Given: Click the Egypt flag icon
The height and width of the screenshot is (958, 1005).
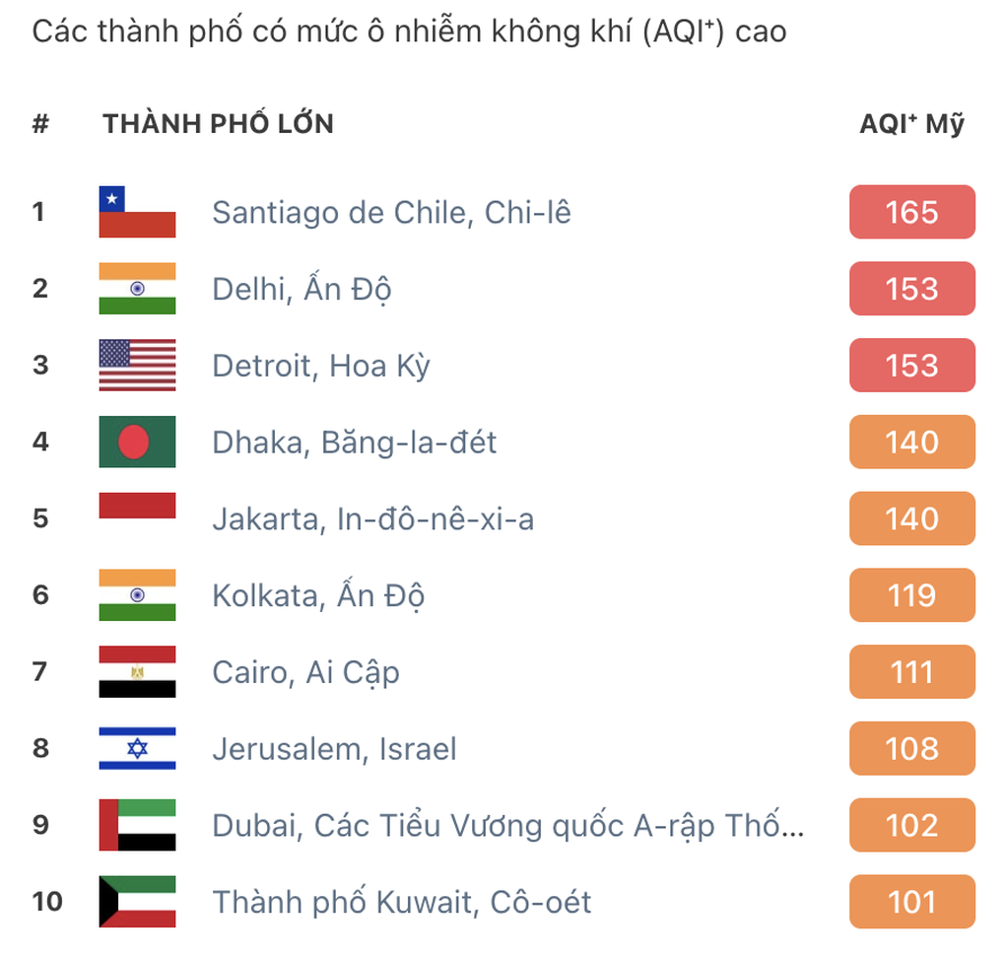Looking at the screenshot, I should (x=137, y=671).
